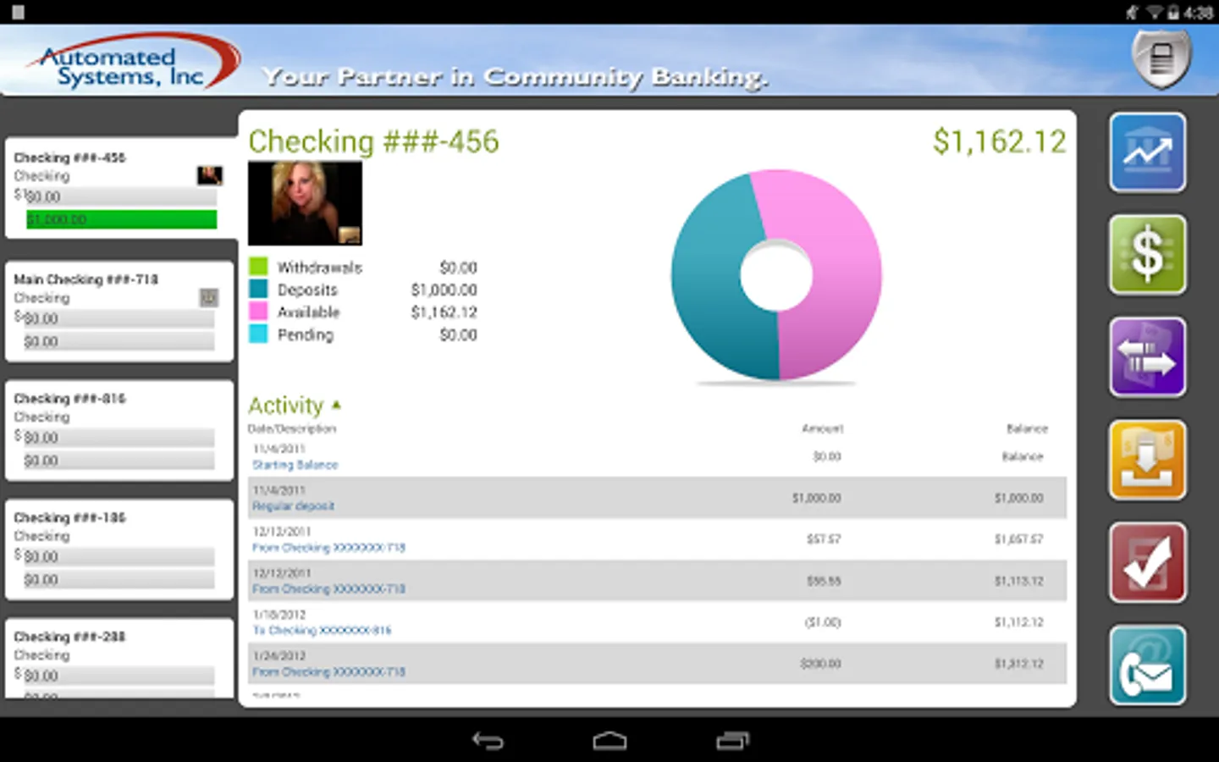Viewport: 1219px width, 762px height.
Task: Select Checking ###-186 account card
Action: (119, 550)
